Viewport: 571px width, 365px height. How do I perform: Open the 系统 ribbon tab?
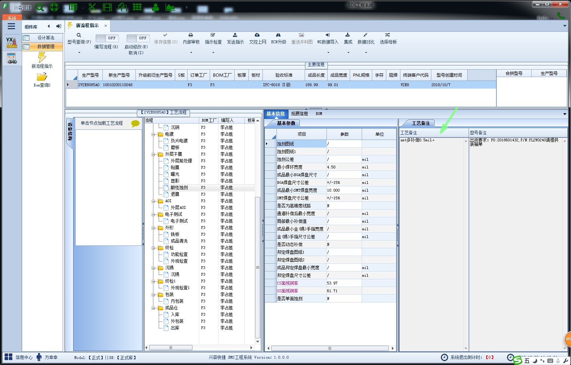(x=12, y=18)
